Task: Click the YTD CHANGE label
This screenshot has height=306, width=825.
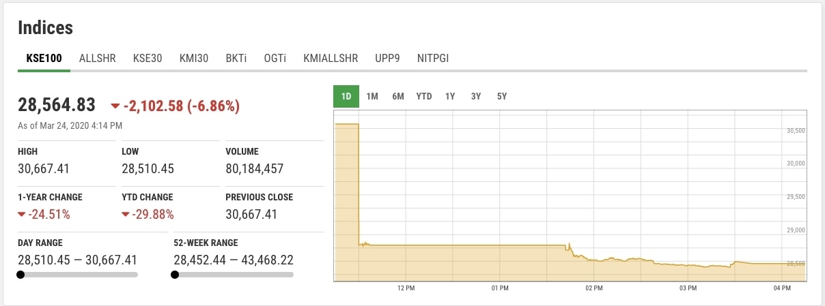Action: [x=148, y=197]
